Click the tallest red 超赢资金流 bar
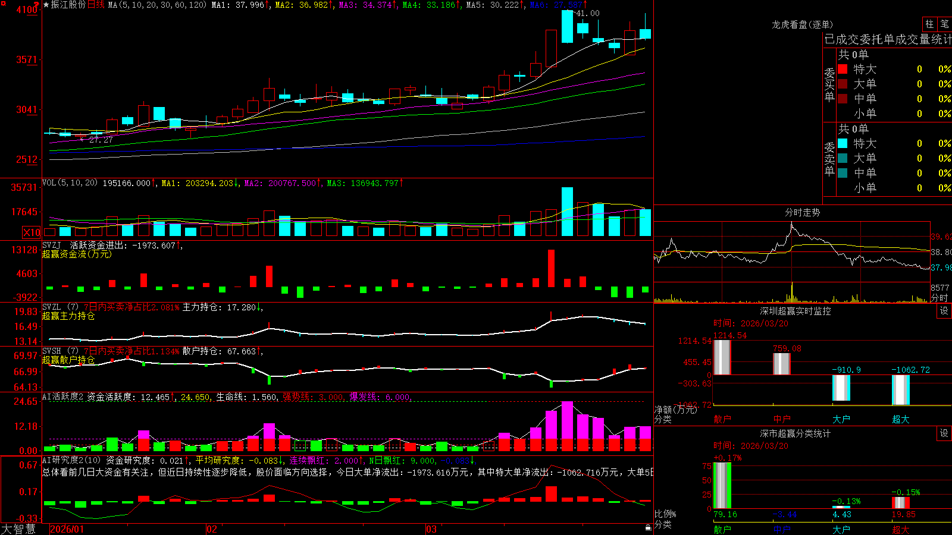Viewport: 952px width, 535px height. 552,268
